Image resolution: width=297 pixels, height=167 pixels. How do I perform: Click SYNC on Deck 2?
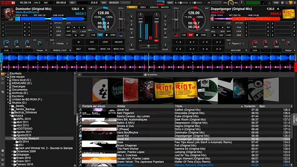[203, 35]
